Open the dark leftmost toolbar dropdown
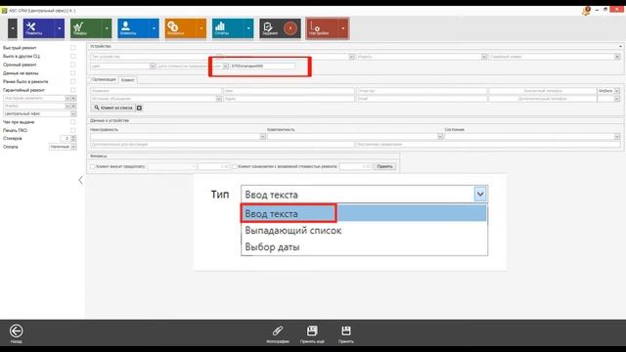 (13, 28)
